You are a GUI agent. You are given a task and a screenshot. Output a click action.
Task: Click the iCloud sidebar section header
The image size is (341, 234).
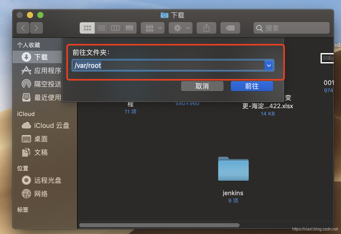coord(26,114)
